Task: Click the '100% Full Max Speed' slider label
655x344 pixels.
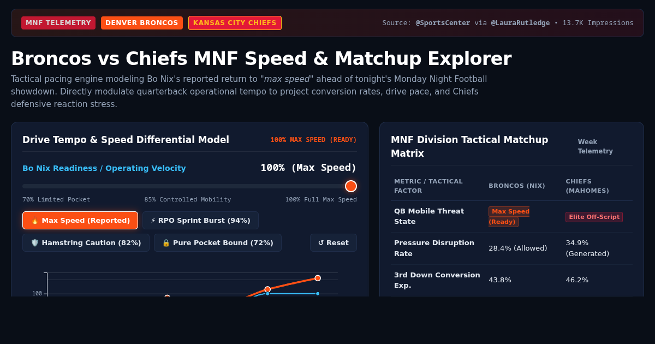Action: (321, 199)
